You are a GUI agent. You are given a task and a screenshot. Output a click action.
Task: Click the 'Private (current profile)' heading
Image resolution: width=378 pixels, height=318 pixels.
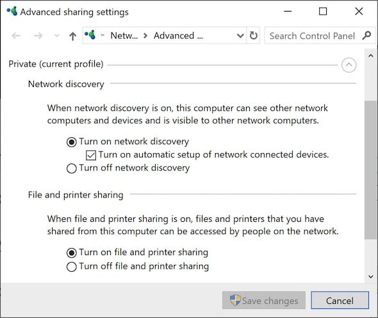click(56, 64)
